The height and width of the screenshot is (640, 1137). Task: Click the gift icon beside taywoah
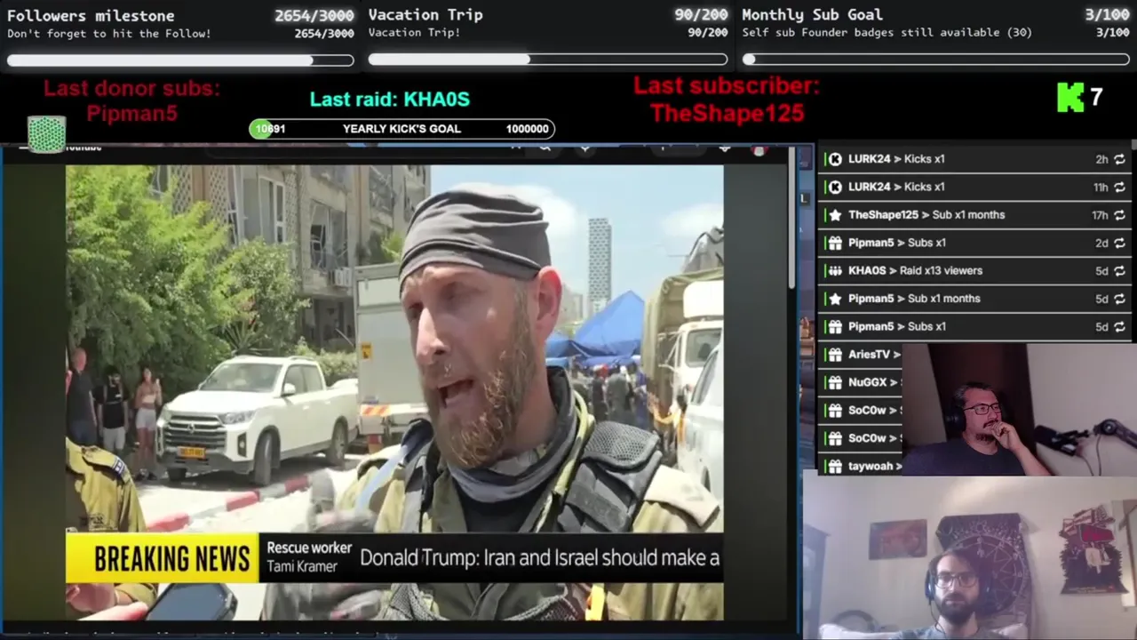[x=834, y=466]
